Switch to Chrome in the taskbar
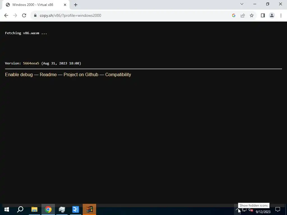 coord(48,209)
